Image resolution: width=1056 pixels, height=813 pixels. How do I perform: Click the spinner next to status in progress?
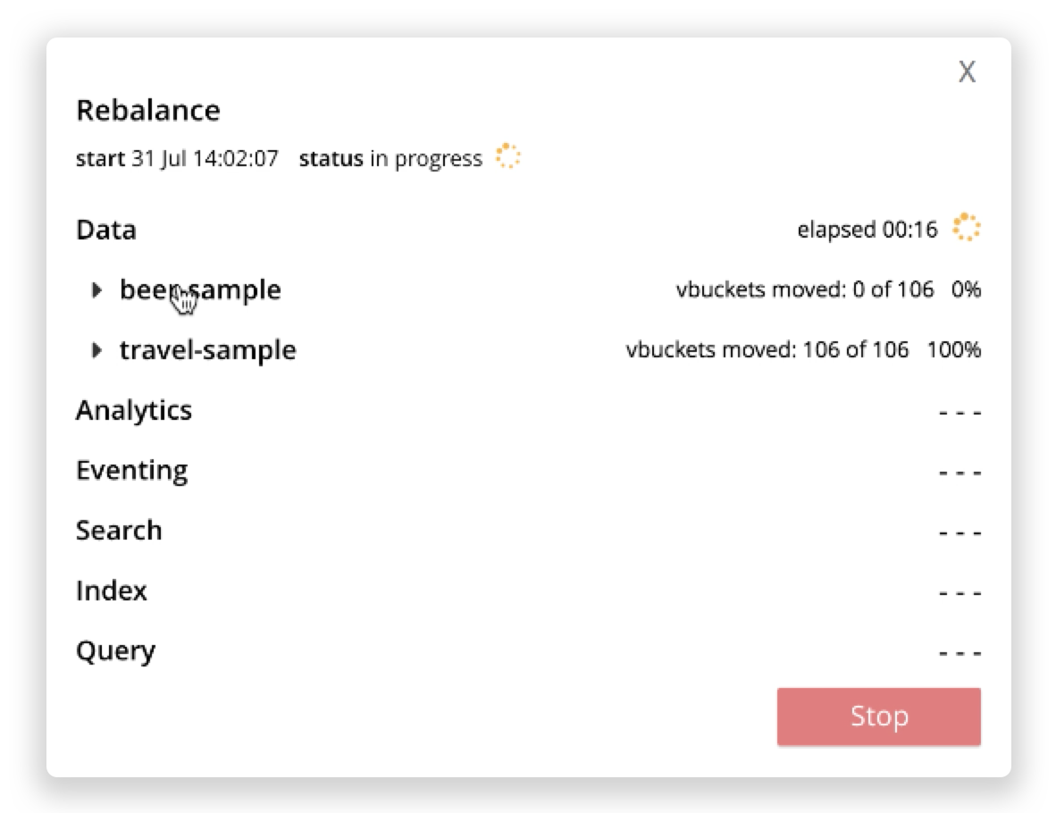pyautogui.click(x=507, y=157)
